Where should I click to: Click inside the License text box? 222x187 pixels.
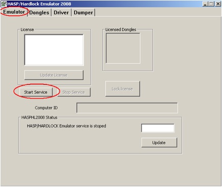coord(54,50)
